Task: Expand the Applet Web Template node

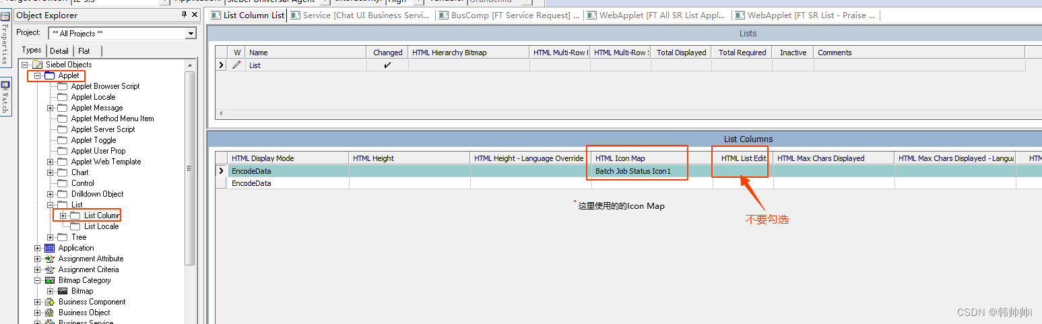Action: pos(51,162)
